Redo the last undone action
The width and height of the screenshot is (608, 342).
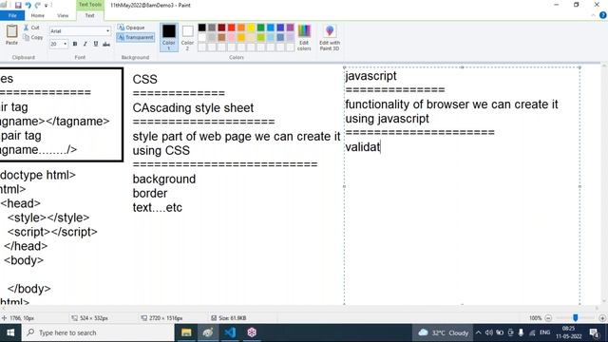pyautogui.click(x=38, y=5)
